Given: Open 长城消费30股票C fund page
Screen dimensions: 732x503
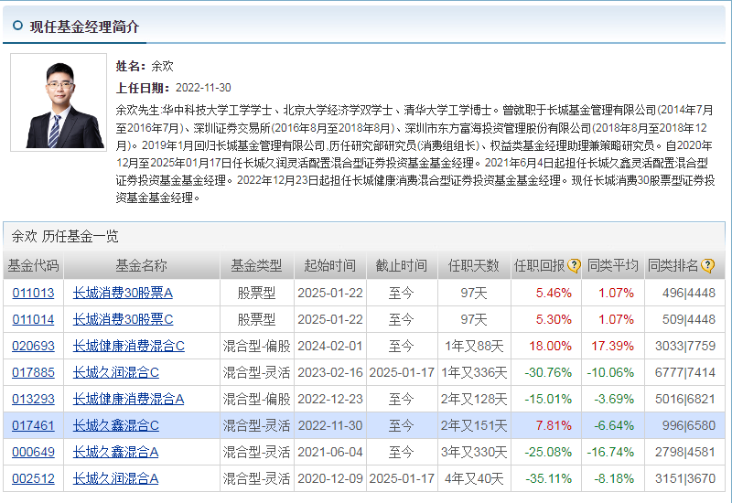Looking at the screenshot, I should (x=123, y=319).
